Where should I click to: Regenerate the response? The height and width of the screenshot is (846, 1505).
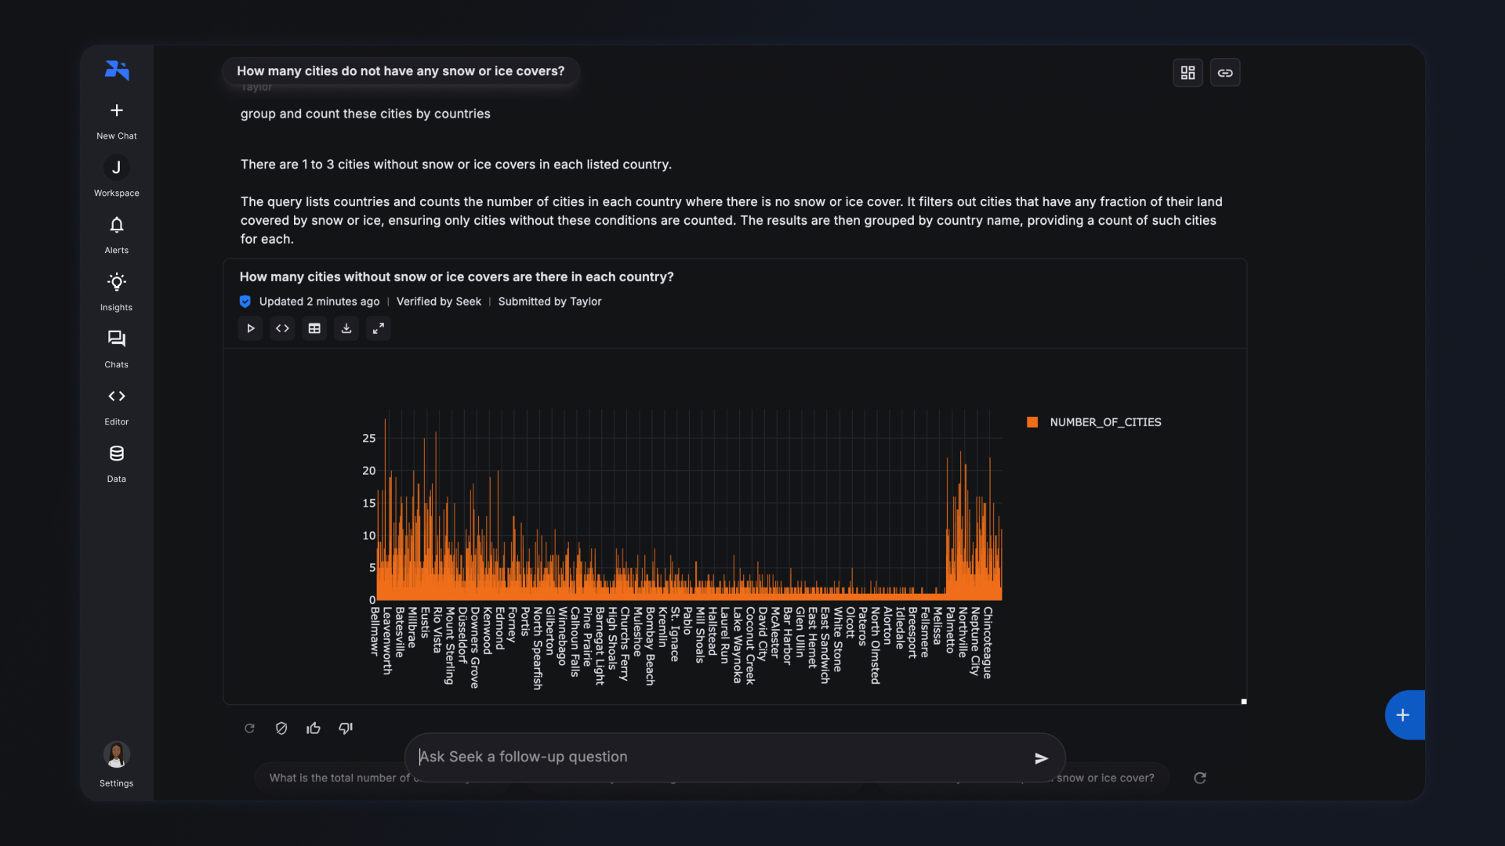click(249, 728)
